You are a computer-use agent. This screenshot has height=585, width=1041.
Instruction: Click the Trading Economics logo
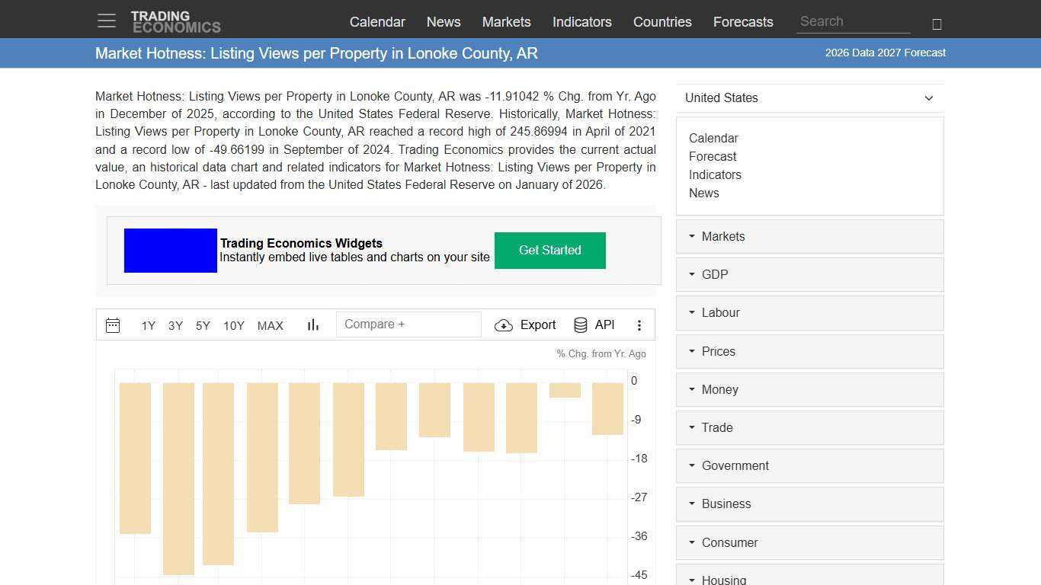tap(176, 21)
